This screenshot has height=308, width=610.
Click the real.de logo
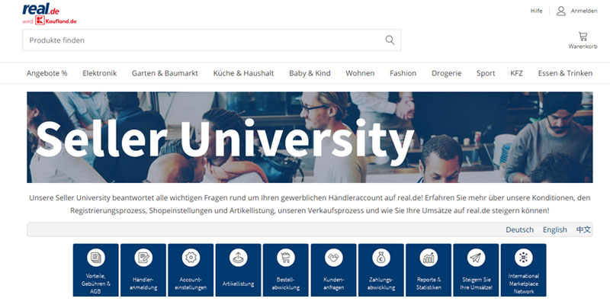click(x=41, y=8)
